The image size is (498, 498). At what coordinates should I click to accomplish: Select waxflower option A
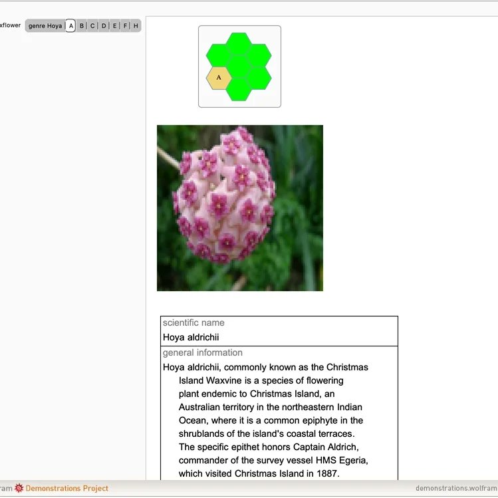click(x=70, y=26)
